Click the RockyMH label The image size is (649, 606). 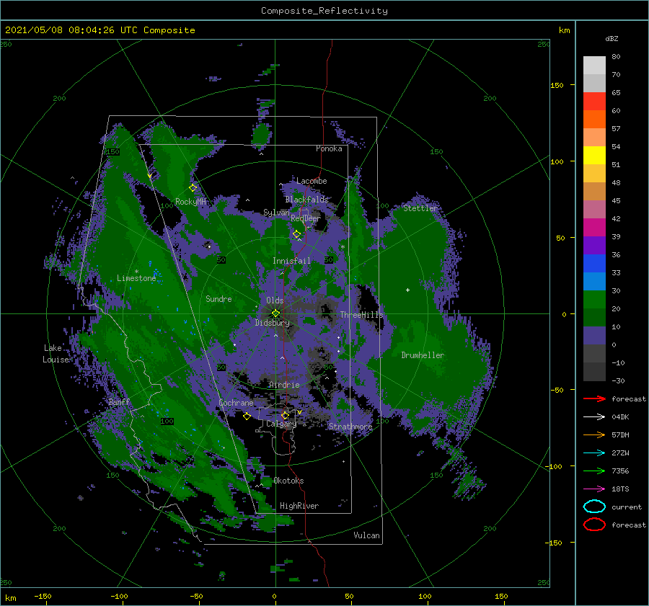[190, 202]
